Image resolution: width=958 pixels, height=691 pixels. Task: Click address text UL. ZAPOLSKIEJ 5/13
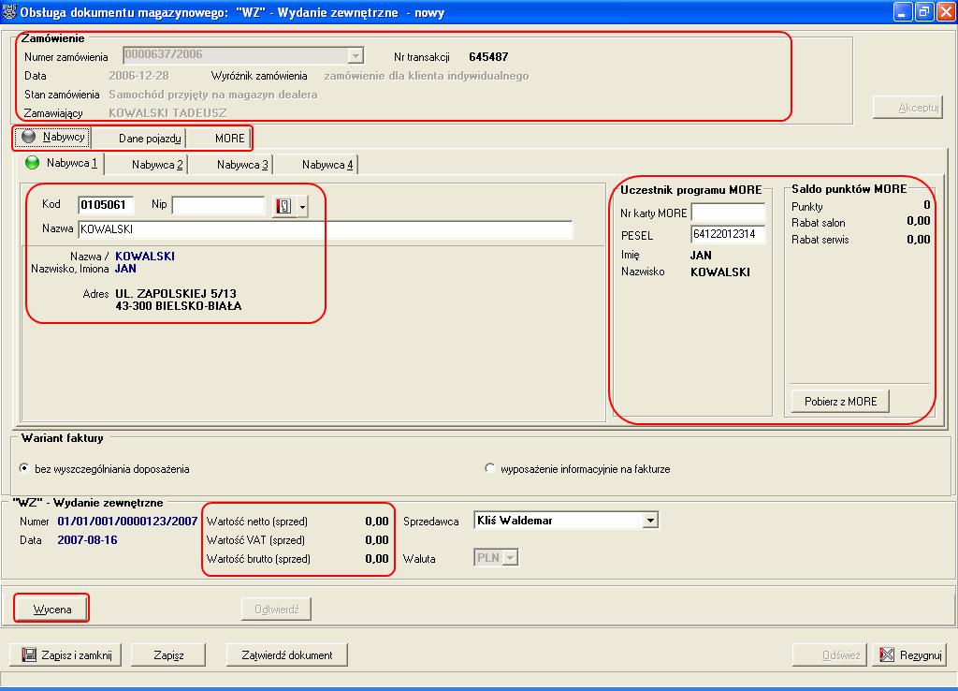(x=176, y=293)
